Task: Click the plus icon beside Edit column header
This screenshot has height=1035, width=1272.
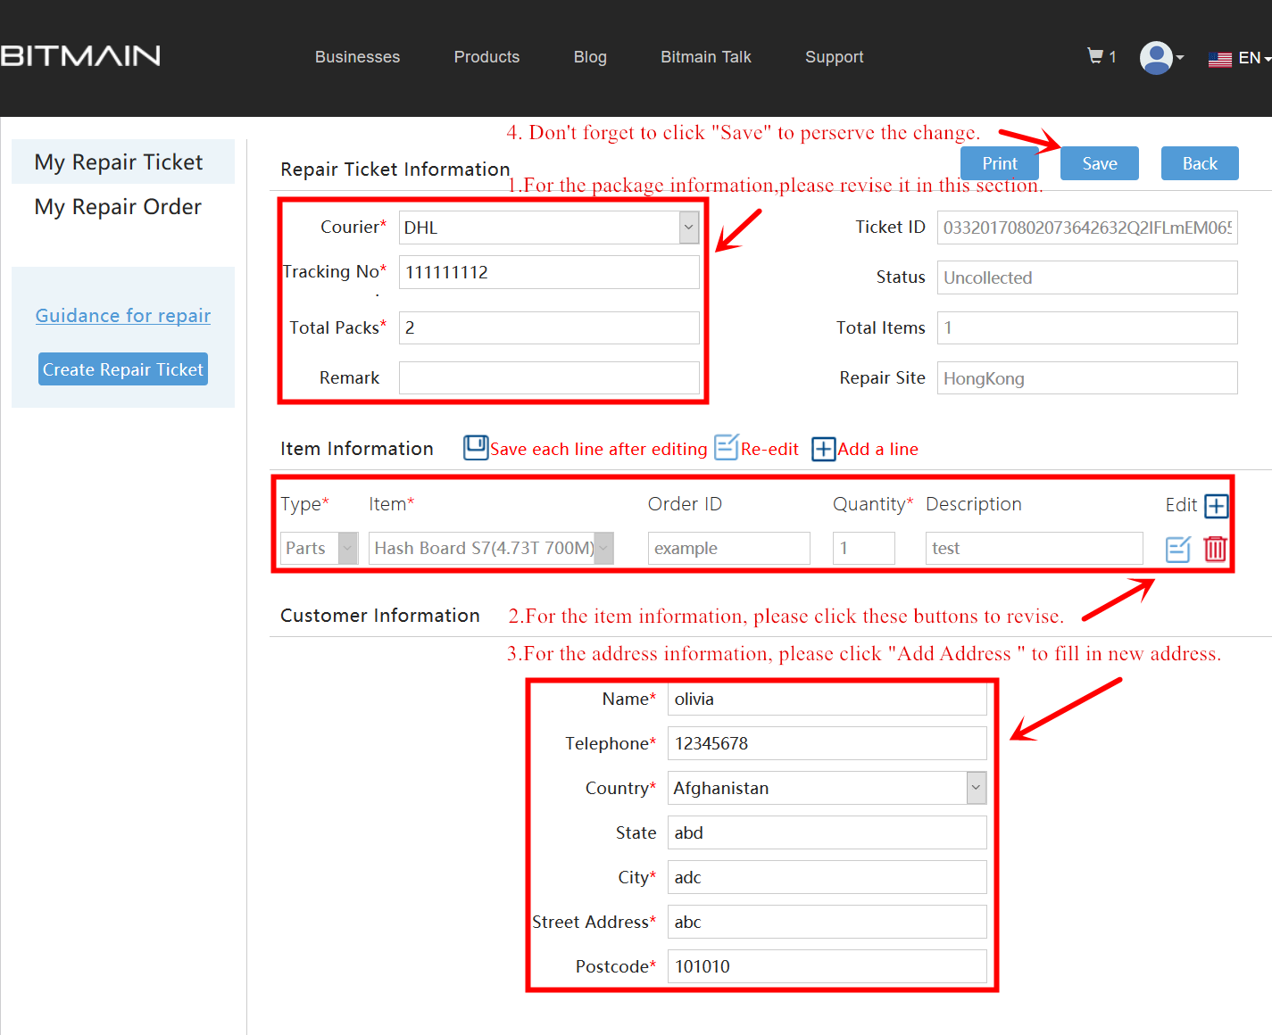Action: tap(1217, 505)
